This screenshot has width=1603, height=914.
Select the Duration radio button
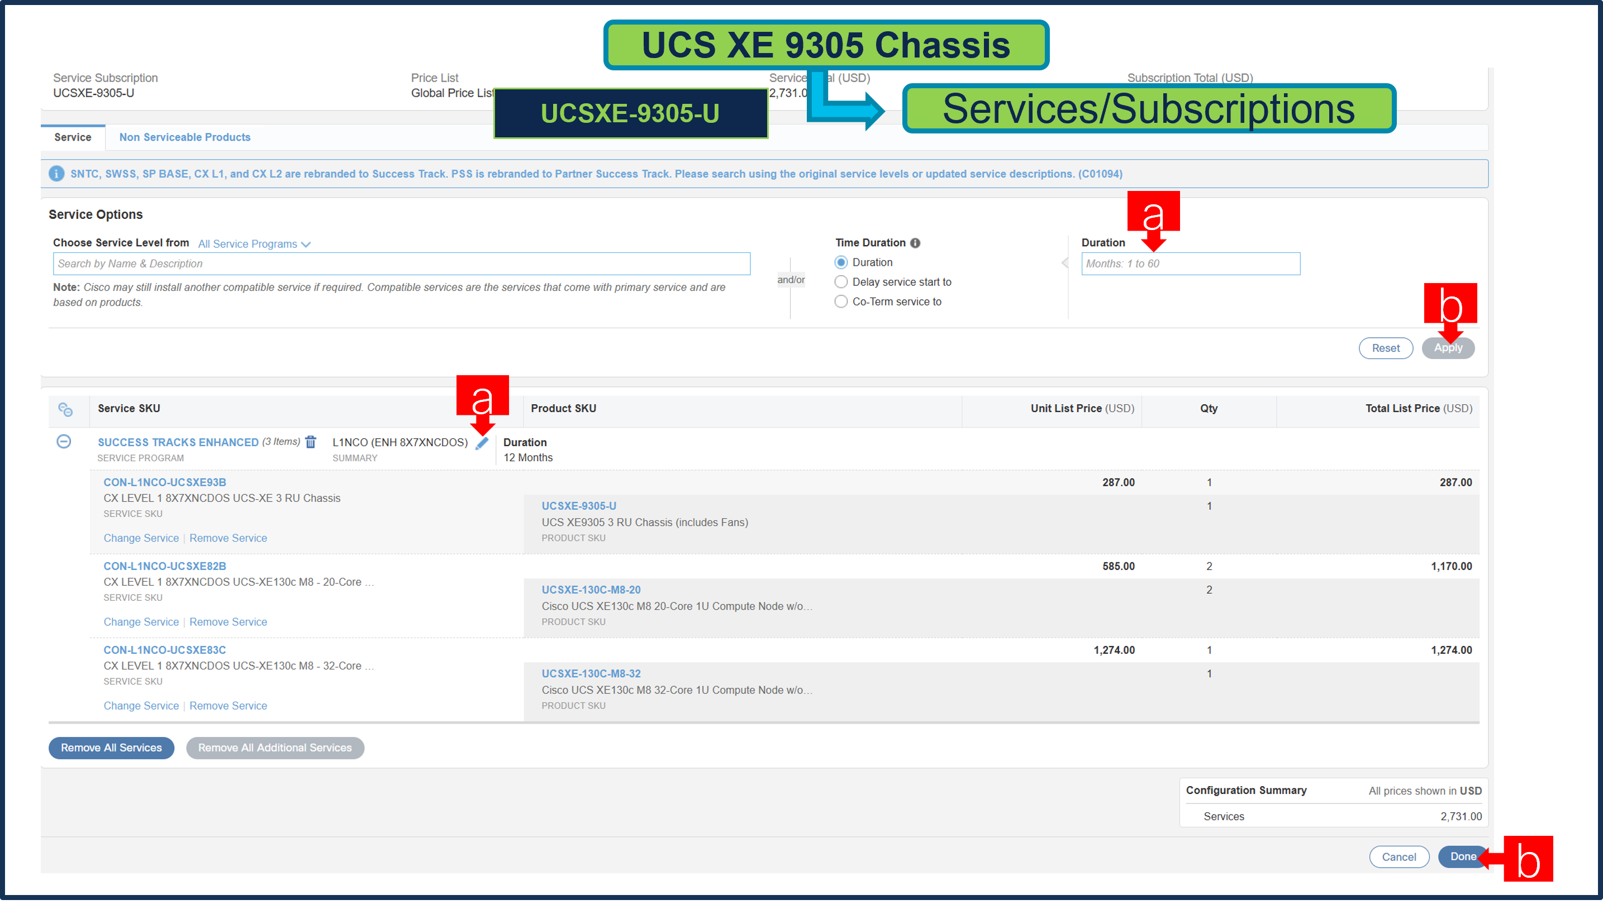tap(841, 262)
